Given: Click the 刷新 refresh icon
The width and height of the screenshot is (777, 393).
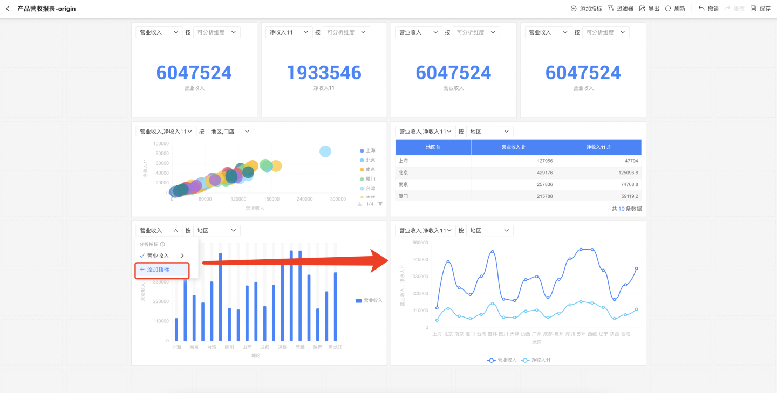Looking at the screenshot, I should (x=668, y=9).
